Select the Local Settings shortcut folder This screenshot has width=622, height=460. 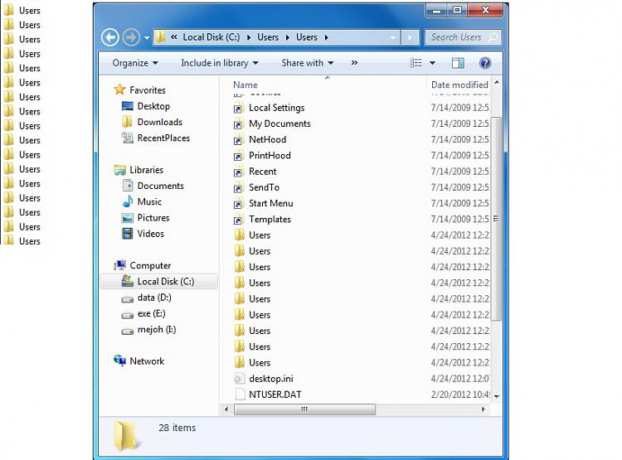tap(276, 108)
